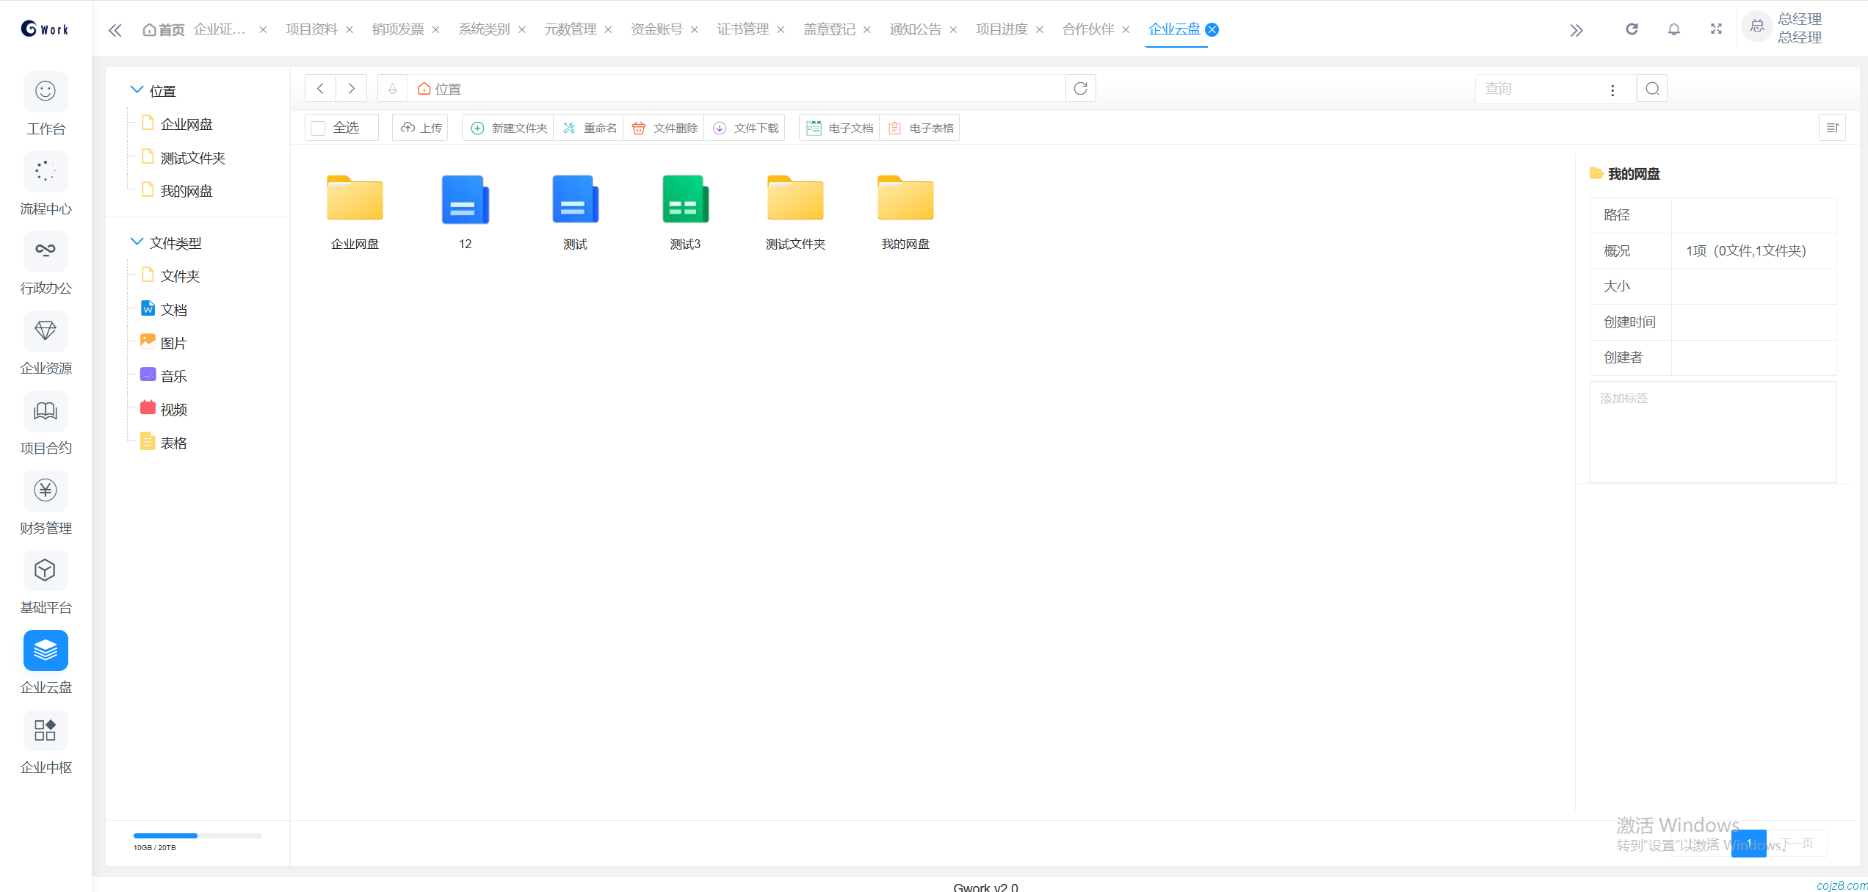Toggle the details panel list icon
Viewport: 1868px width, 892px height.
pyautogui.click(x=1832, y=128)
